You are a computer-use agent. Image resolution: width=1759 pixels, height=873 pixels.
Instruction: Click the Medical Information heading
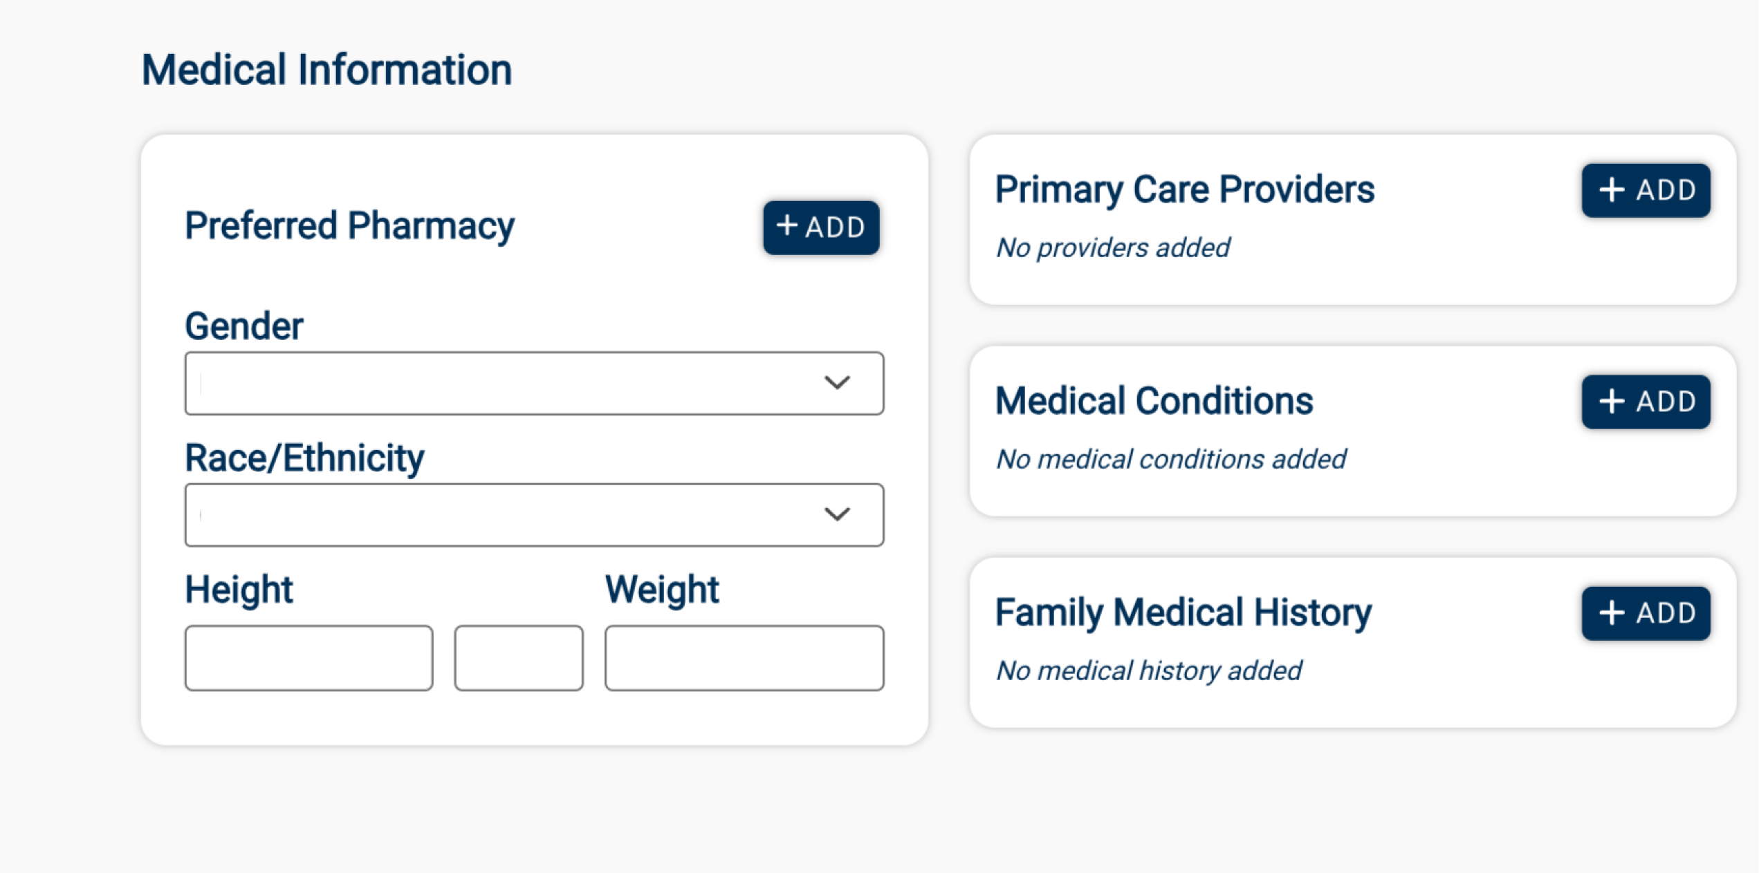(326, 71)
